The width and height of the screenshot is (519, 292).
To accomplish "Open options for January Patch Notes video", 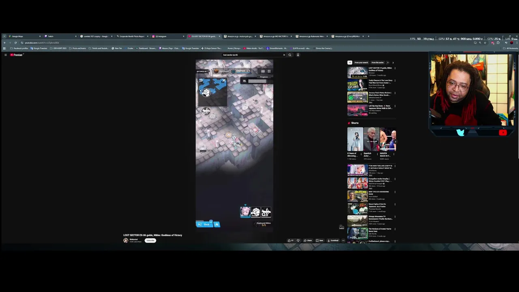I will (x=395, y=93).
